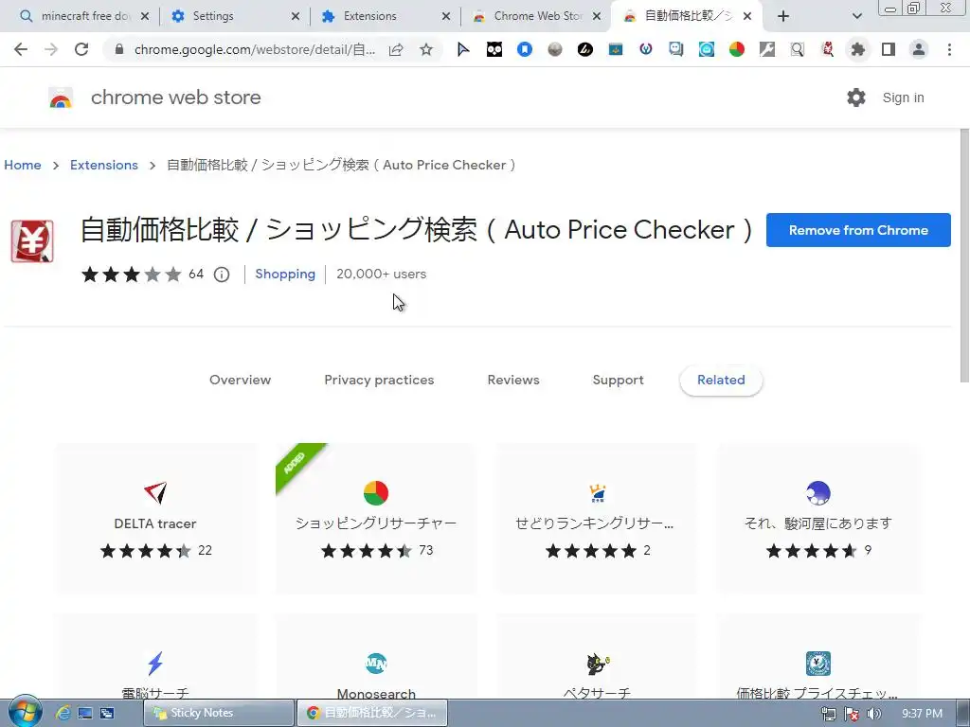This screenshot has width=970, height=727.
Task: Go to Home breadcrumb link
Action: click(x=23, y=165)
